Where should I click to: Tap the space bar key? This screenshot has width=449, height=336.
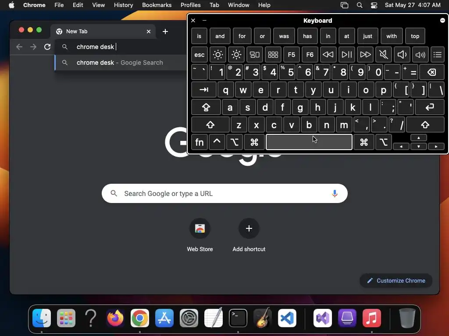click(x=309, y=142)
